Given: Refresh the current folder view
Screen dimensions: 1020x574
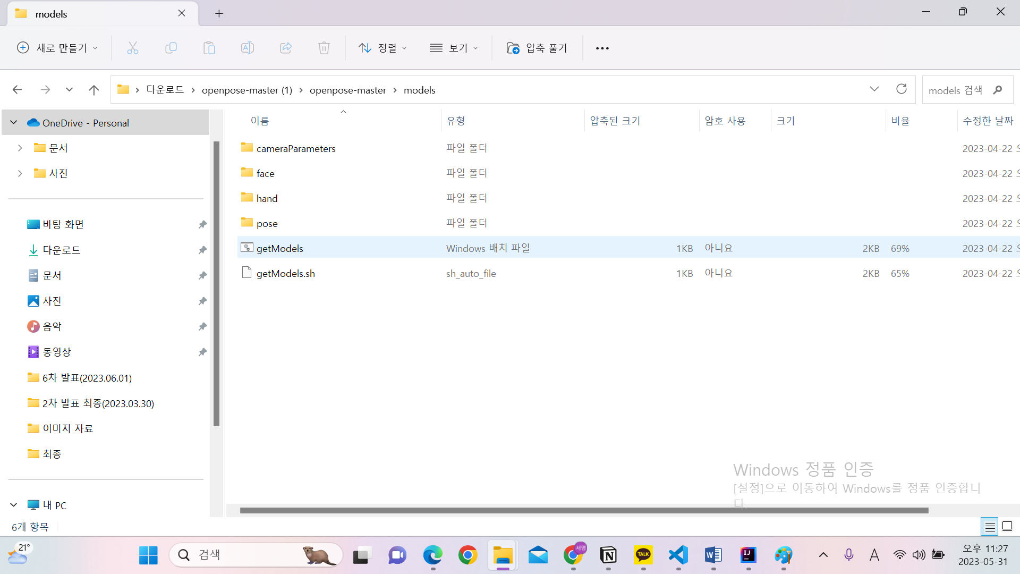Looking at the screenshot, I should click(x=901, y=89).
